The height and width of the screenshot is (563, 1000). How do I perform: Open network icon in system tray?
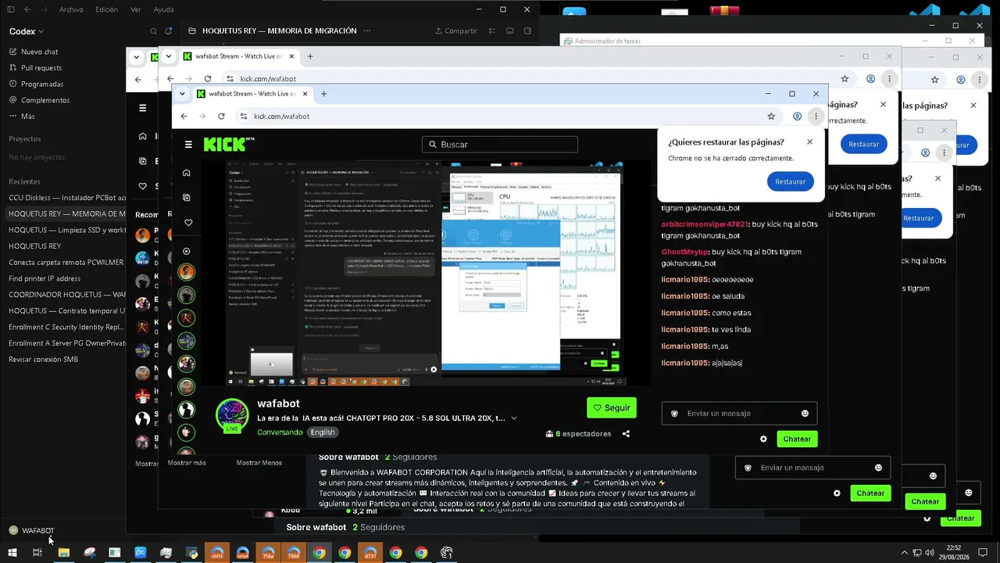[917, 553]
